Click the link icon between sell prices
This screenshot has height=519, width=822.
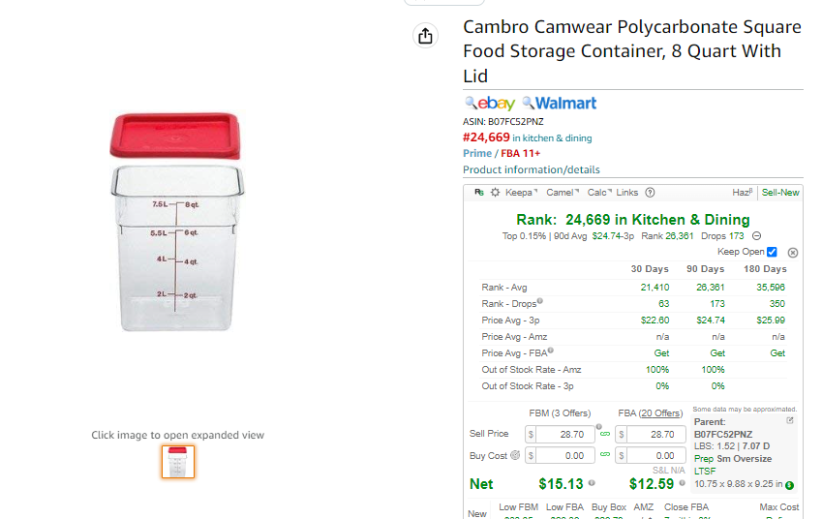coord(605,434)
